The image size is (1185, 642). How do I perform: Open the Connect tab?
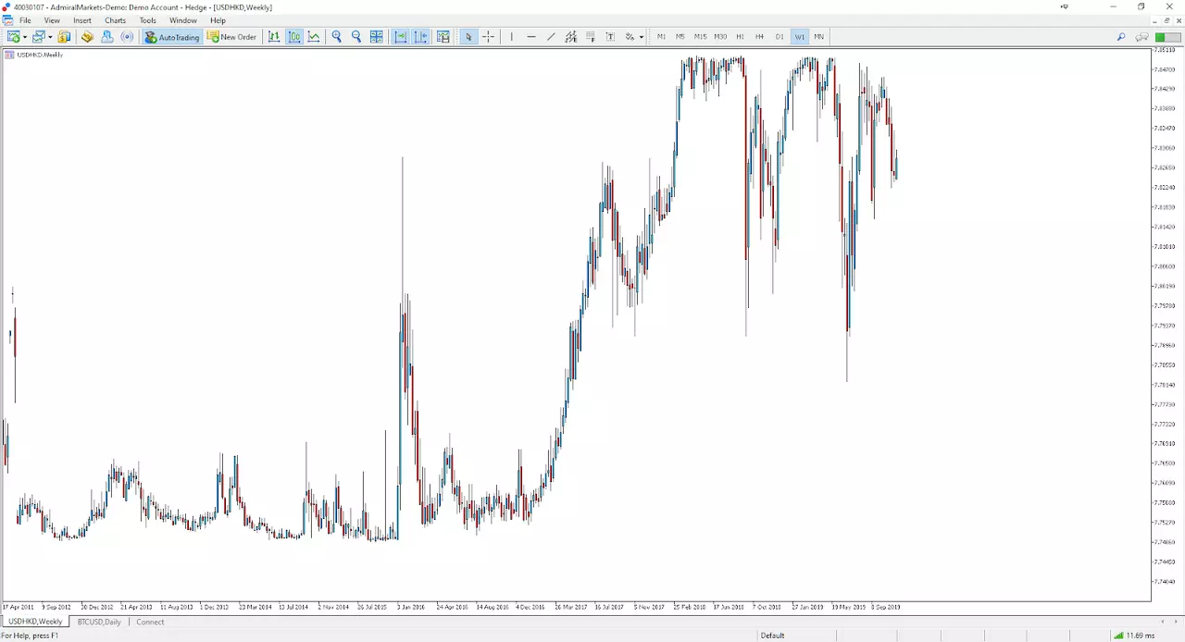click(150, 622)
